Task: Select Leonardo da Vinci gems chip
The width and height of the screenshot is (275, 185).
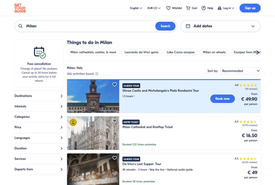Action: coord(141,52)
